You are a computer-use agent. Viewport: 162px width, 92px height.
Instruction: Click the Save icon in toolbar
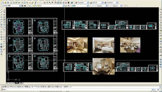tap(8, 2)
